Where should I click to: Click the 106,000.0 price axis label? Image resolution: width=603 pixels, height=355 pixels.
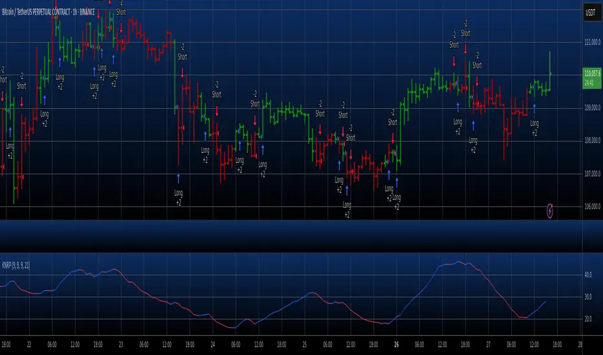592,207
